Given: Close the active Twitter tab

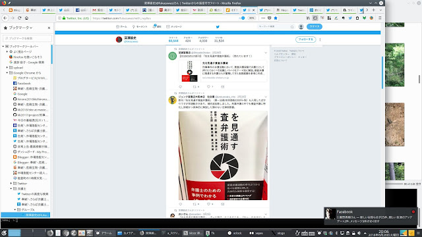Looking at the screenshot, I should tap(253, 10).
